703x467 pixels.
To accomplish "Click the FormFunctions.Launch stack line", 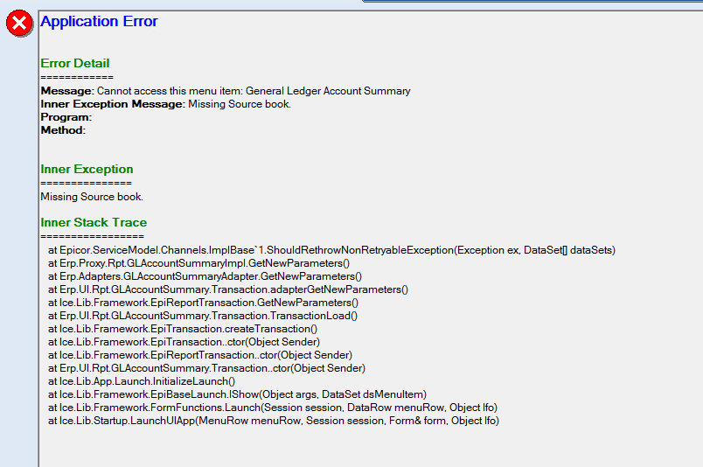I will point(273,408).
